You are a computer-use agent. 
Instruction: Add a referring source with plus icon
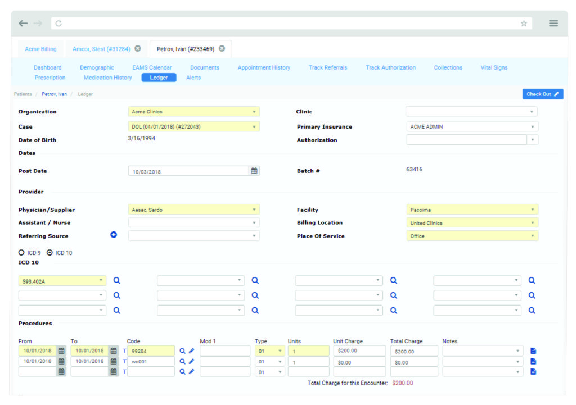click(114, 235)
